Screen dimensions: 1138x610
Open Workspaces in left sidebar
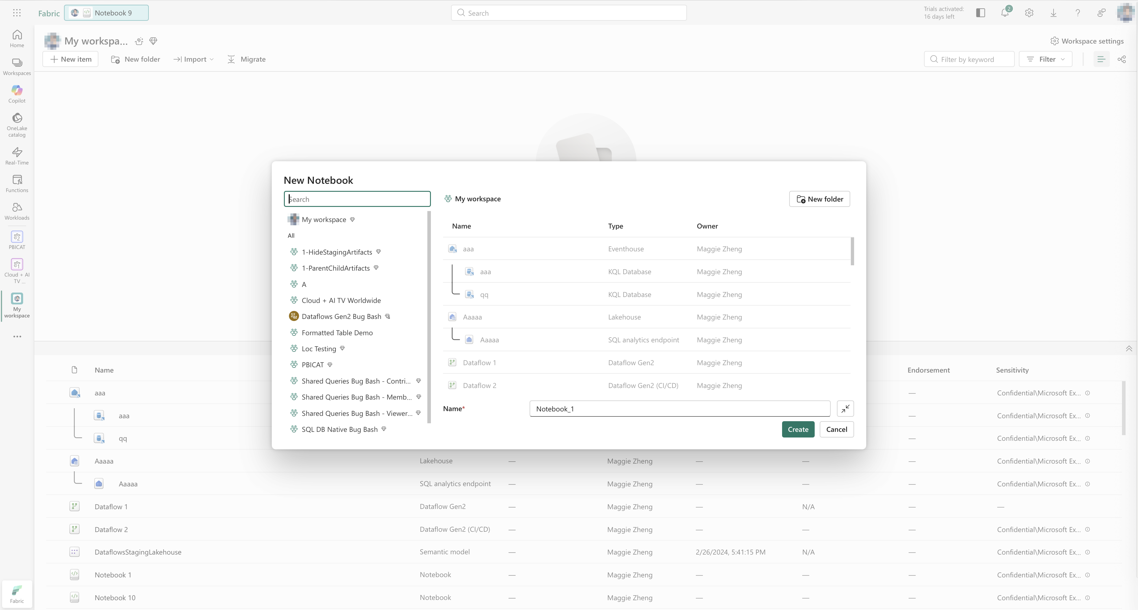[17, 66]
